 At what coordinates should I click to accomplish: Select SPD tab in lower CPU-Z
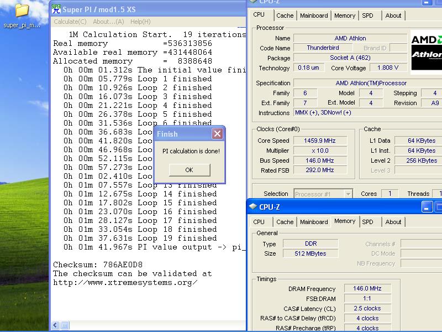pyautogui.click(x=367, y=222)
